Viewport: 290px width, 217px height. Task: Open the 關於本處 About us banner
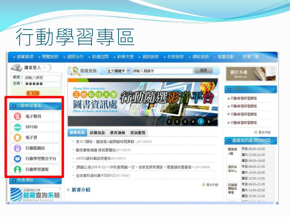(x=251, y=74)
